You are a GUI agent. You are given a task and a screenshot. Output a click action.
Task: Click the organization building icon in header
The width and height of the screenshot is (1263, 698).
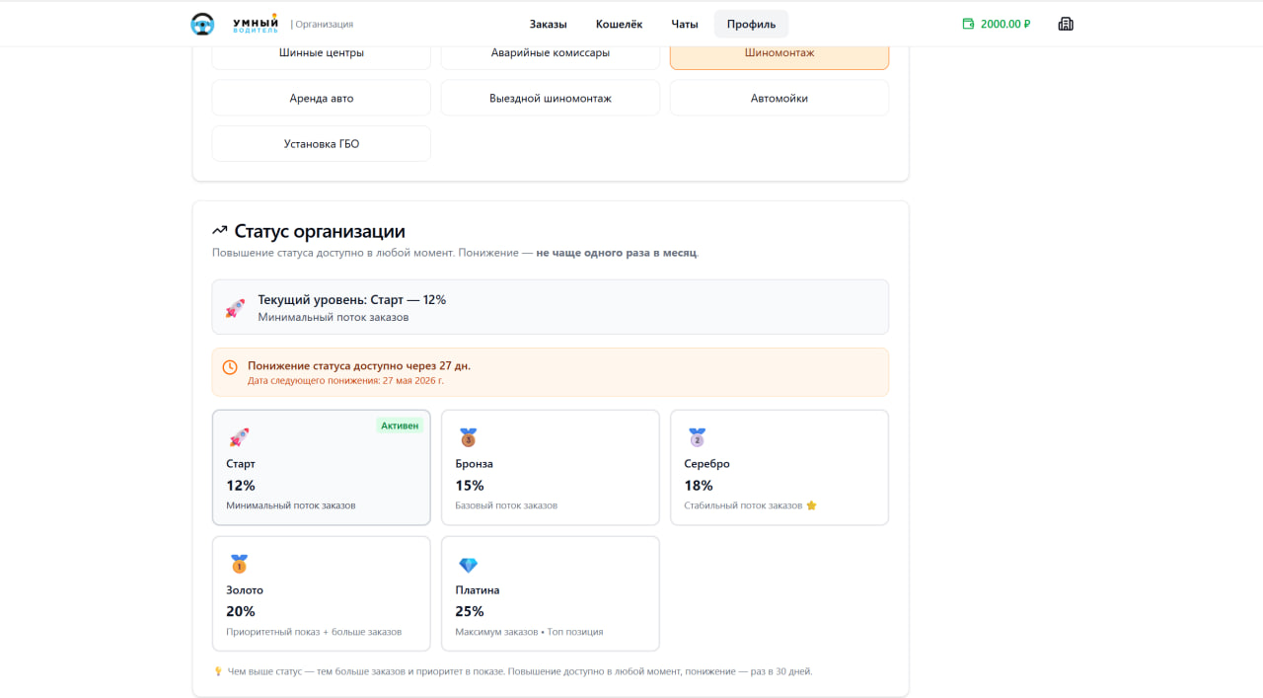(1066, 24)
